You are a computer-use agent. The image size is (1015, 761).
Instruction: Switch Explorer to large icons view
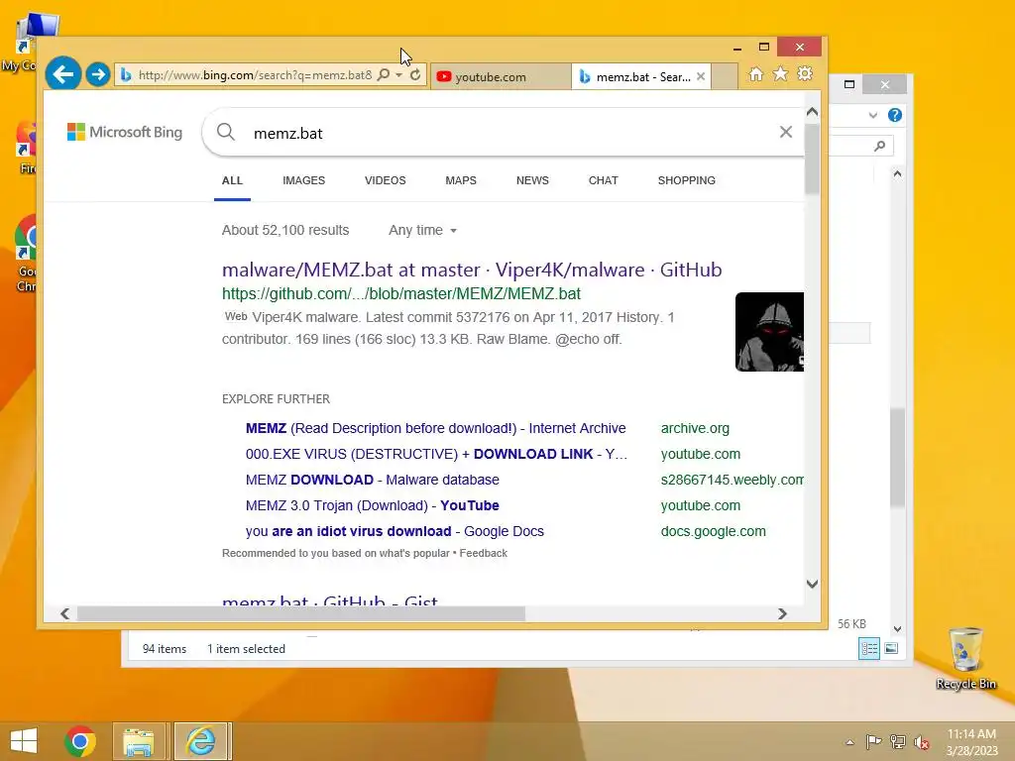coord(891,648)
